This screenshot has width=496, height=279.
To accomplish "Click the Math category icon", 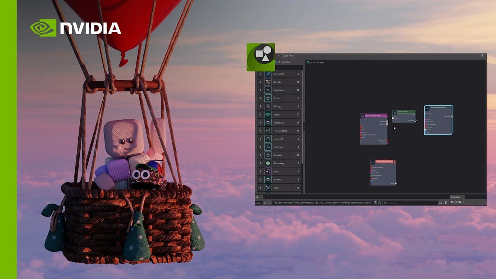I will pos(268,188).
